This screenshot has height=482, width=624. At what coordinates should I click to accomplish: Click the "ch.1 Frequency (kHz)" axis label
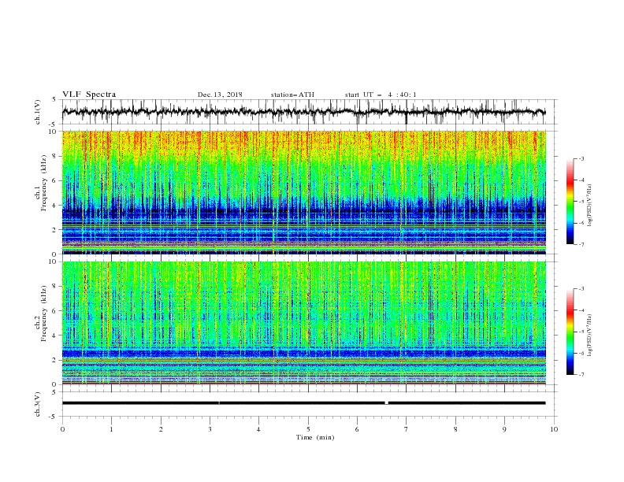pos(42,184)
